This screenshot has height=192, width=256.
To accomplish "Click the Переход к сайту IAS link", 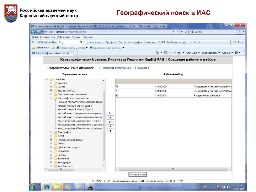I will tap(116, 68).
